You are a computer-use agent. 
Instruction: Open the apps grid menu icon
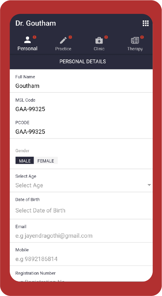coord(146,23)
